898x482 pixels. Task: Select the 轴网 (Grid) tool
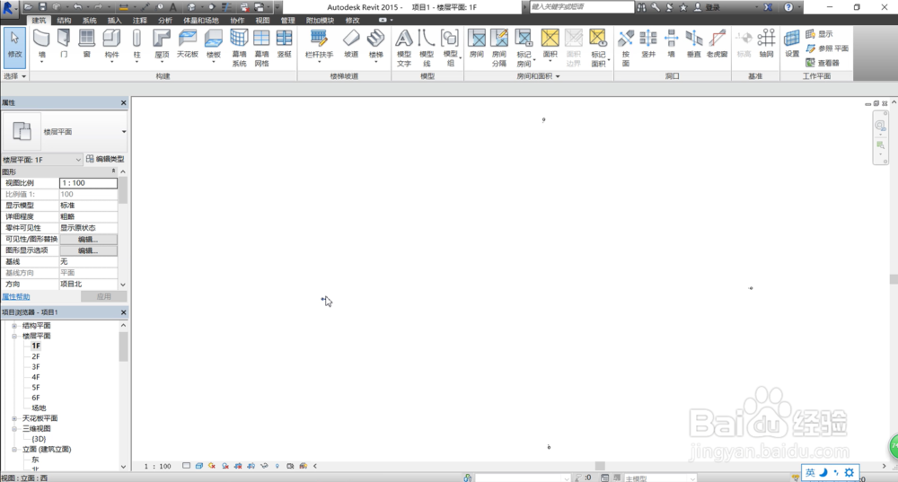click(x=766, y=44)
